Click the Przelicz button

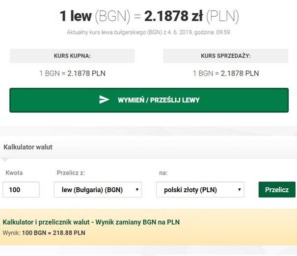(x=277, y=190)
